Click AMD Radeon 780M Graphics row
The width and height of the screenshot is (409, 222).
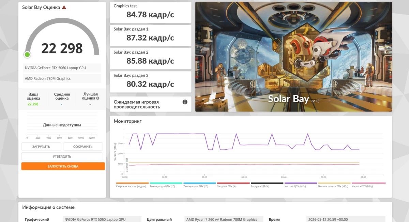click(x=62, y=79)
